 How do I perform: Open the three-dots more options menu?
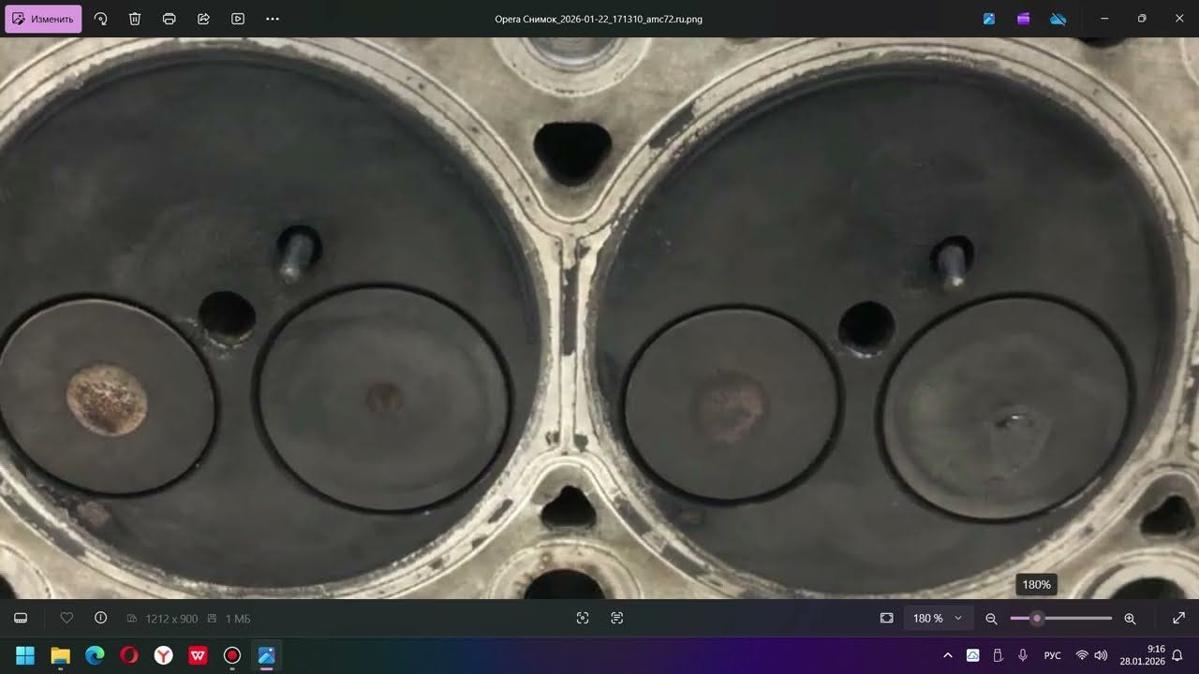click(273, 19)
